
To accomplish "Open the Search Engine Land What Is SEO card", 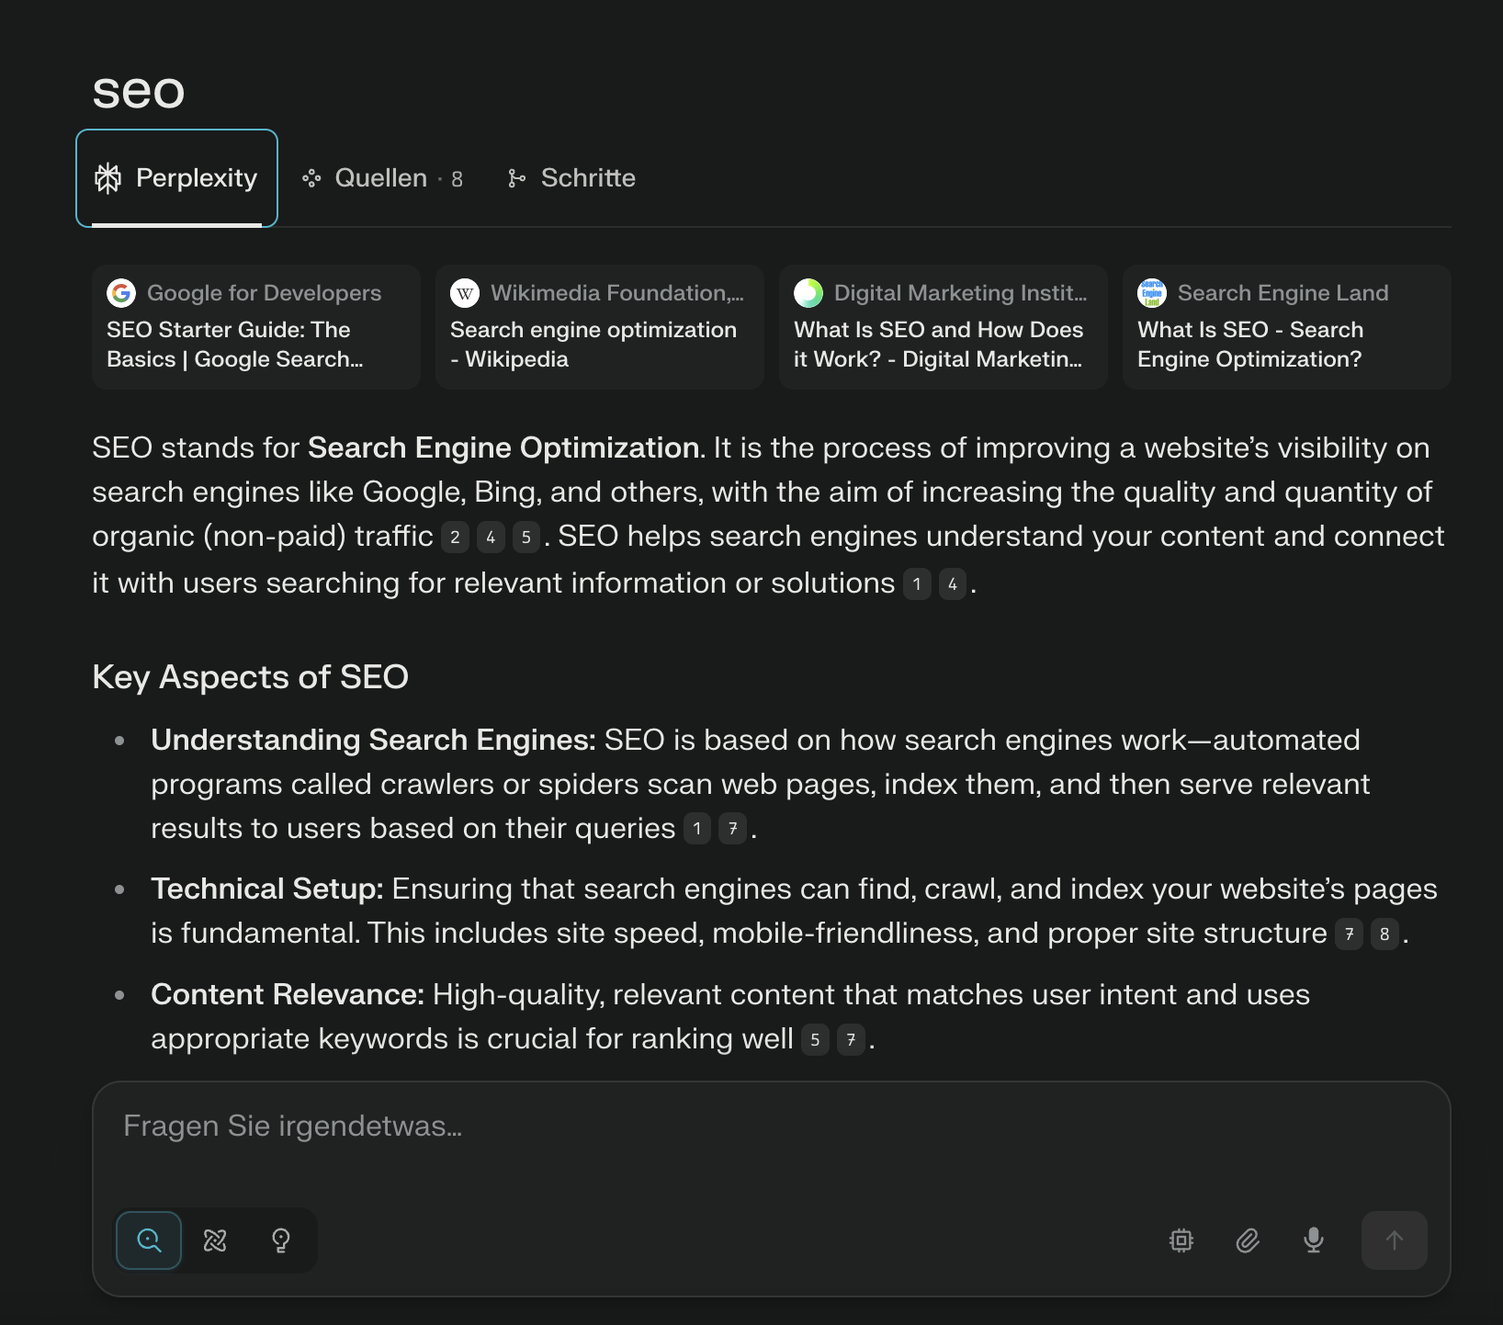I will tap(1287, 327).
